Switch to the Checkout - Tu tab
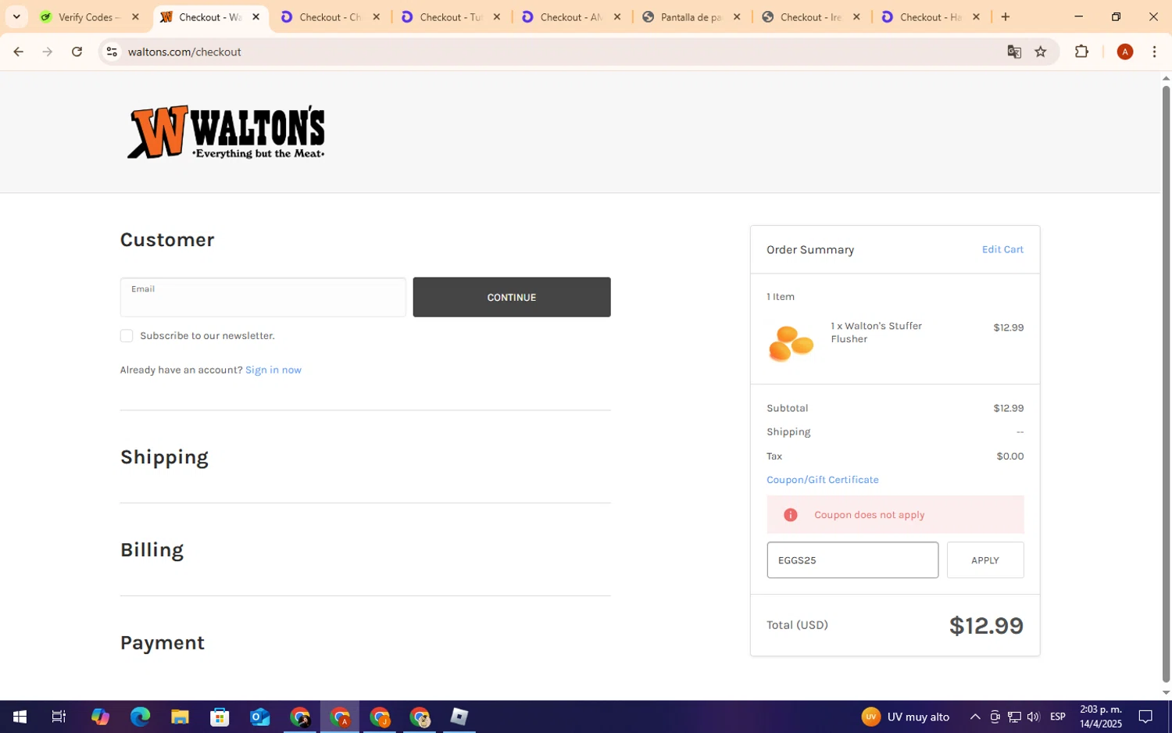 (x=451, y=16)
